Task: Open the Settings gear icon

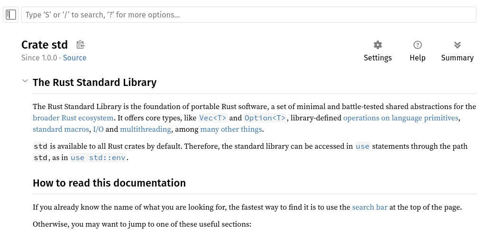Action: coord(377,45)
